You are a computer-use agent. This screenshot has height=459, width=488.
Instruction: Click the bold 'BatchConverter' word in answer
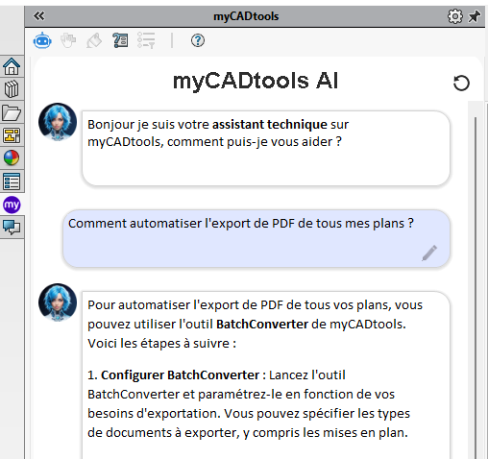pos(262,325)
